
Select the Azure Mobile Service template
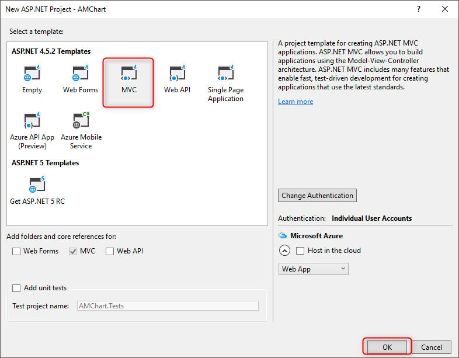[81, 131]
